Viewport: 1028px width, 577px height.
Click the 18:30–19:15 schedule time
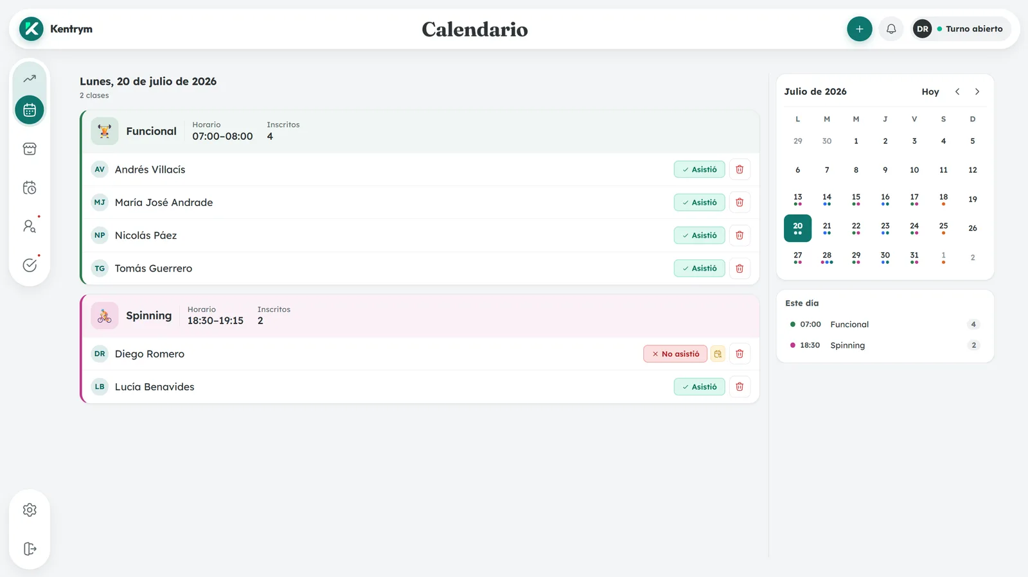[x=215, y=321]
